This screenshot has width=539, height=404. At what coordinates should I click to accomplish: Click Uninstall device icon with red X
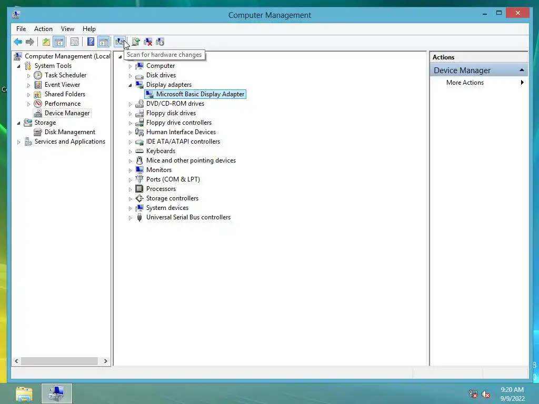pos(148,42)
